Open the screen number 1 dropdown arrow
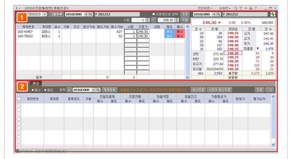The width and height of the screenshot is (292, 159). [x=19, y=8]
